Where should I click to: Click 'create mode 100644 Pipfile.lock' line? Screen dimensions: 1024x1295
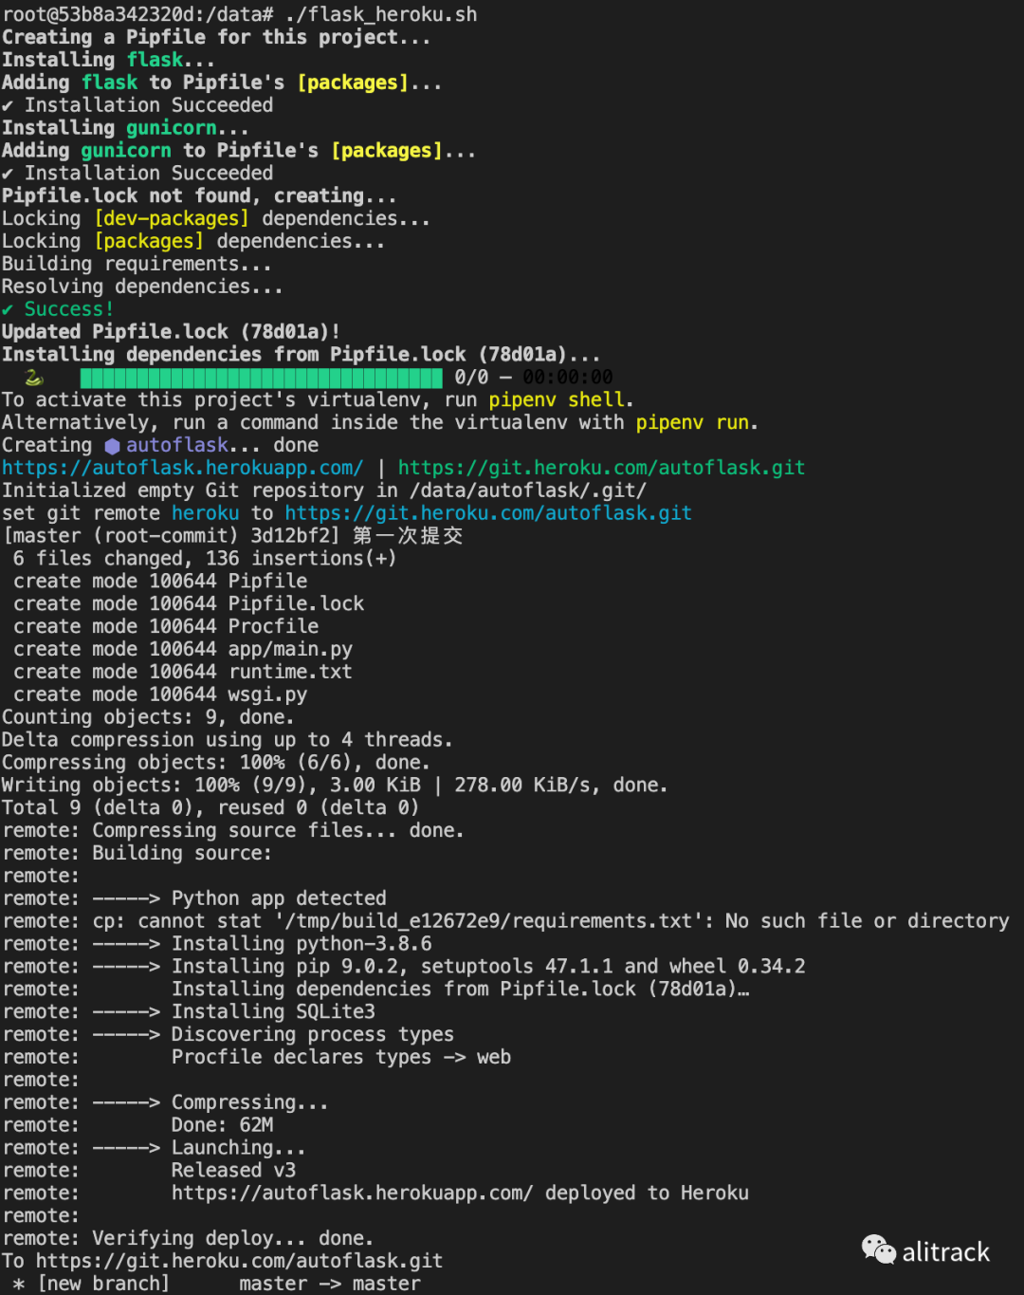pyautogui.click(x=189, y=603)
